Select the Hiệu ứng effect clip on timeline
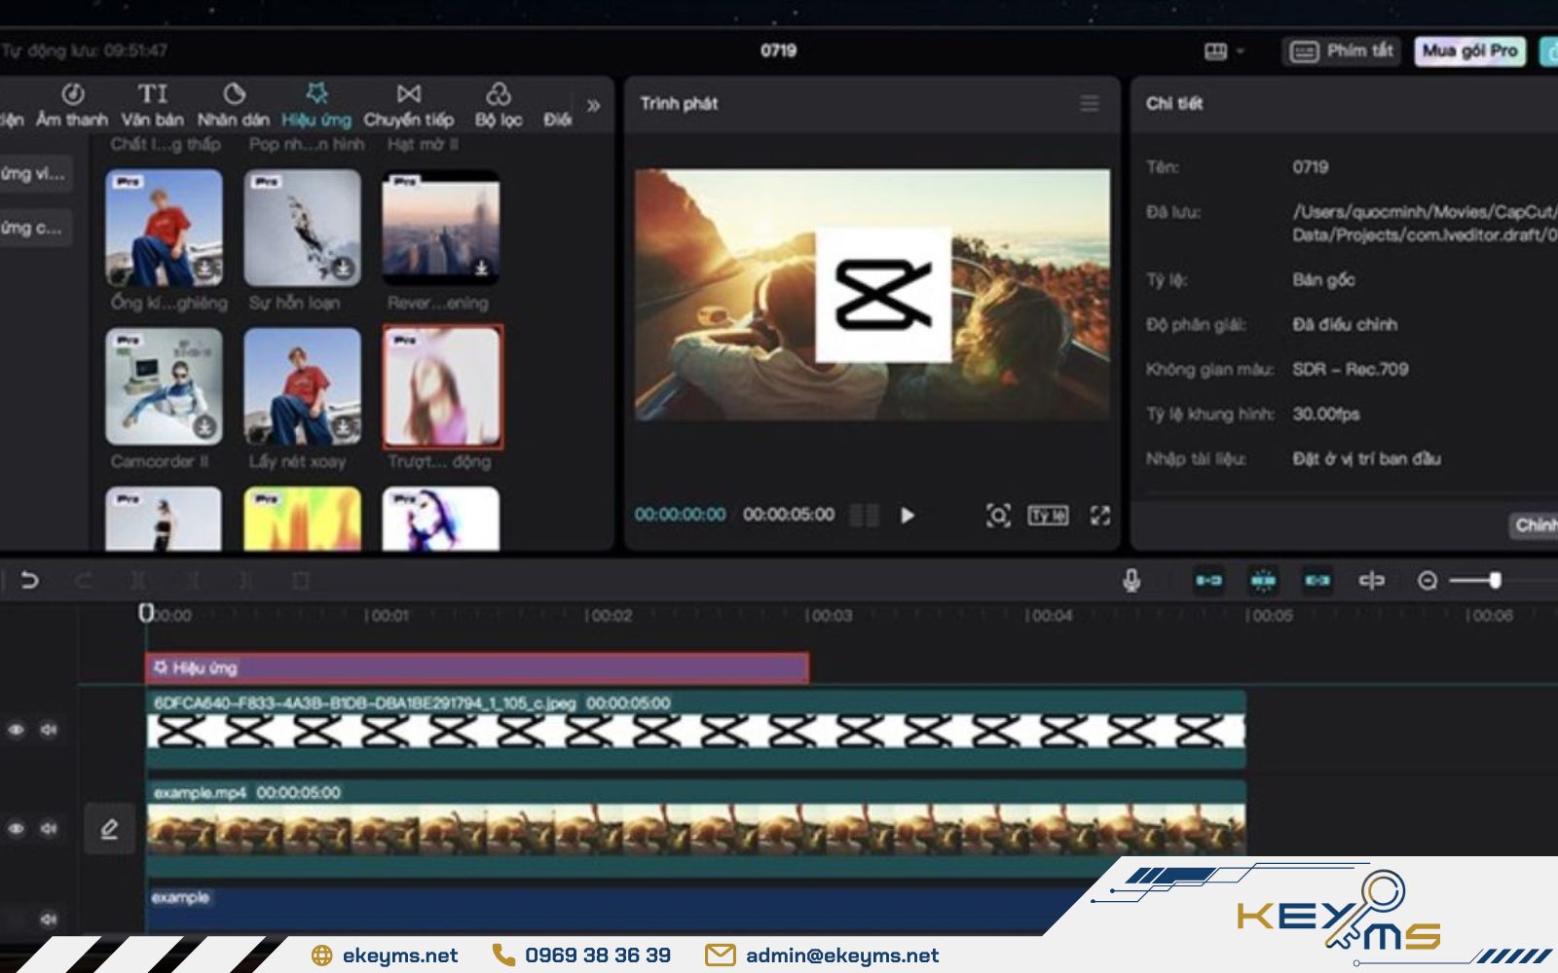This screenshot has height=973, width=1558. click(x=477, y=667)
